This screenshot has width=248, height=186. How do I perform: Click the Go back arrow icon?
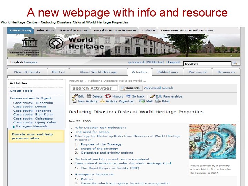[x=128, y=96]
